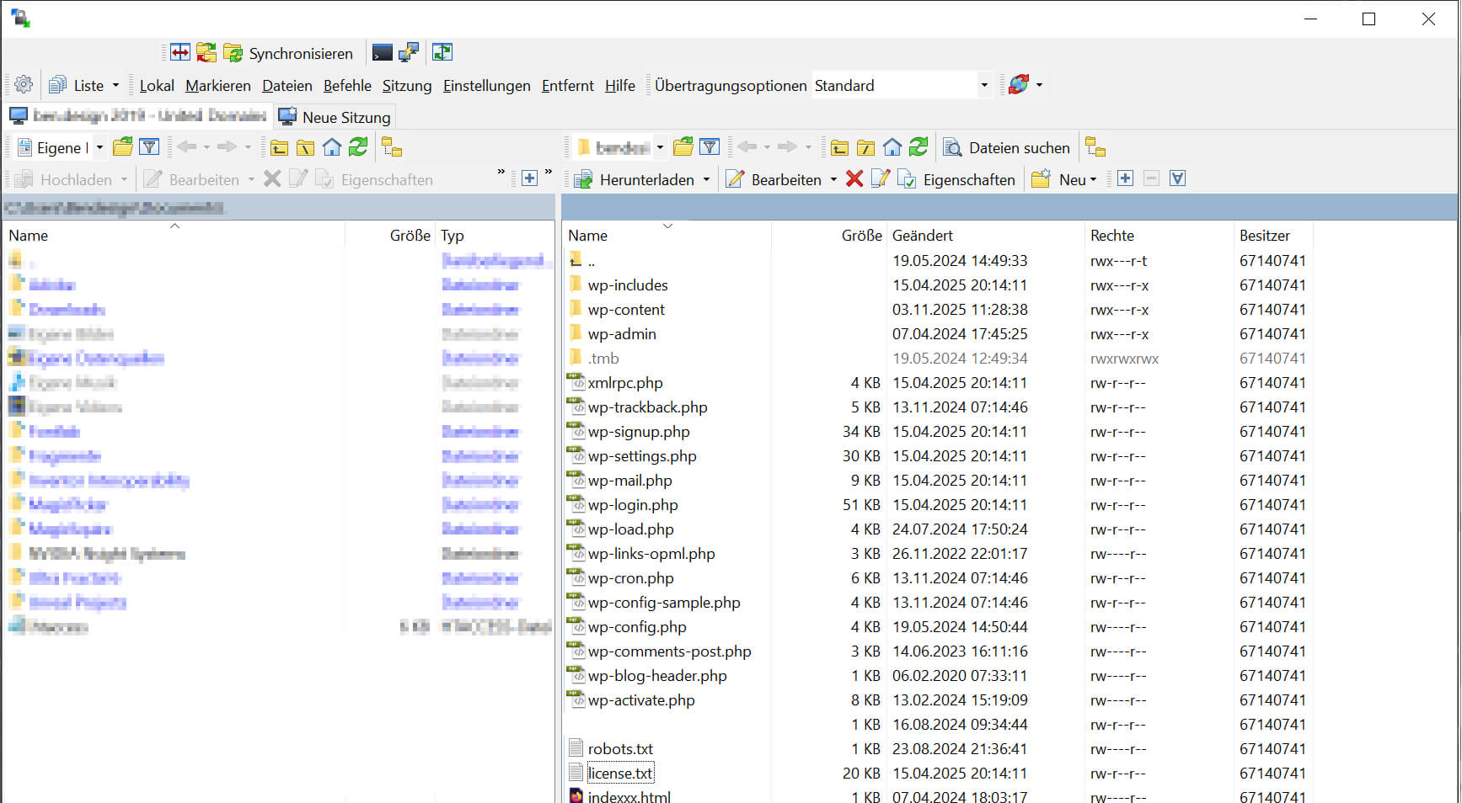This screenshot has width=1462, height=803.
Task: Open the Befehle menu
Action: [347, 85]
